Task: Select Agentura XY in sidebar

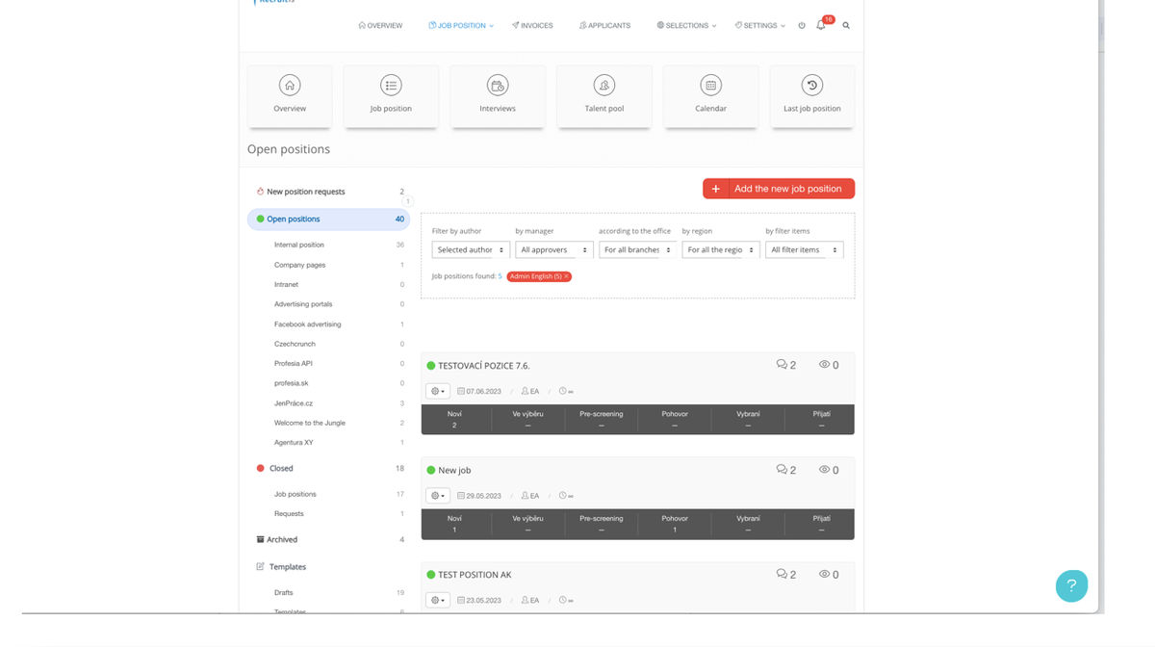Action: (x=294, y=443)
